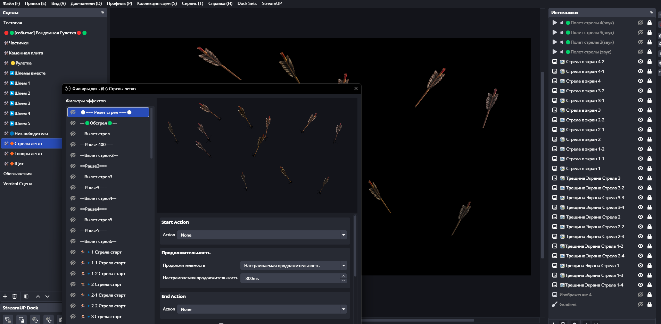Increase the custom duration with up arrow
The width and height of the screenshot is (661, 324).
click(x=344, y=276)
